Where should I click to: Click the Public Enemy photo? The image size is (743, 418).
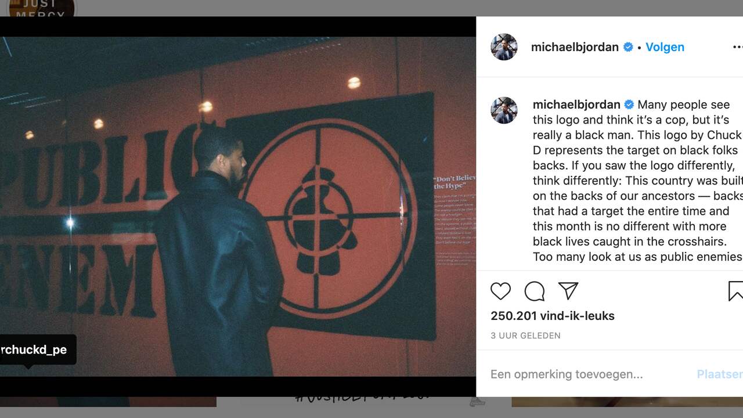tap(238, 207)
